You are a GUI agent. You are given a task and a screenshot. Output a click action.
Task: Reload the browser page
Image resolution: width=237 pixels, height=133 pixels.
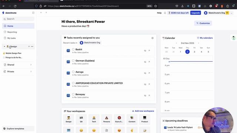pyautogui.click(x=15, y=6)
